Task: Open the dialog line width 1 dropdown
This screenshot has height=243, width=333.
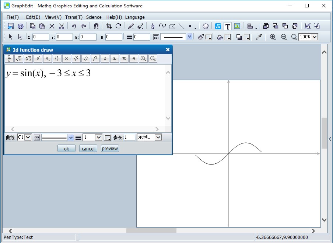Action: point(99,137)
